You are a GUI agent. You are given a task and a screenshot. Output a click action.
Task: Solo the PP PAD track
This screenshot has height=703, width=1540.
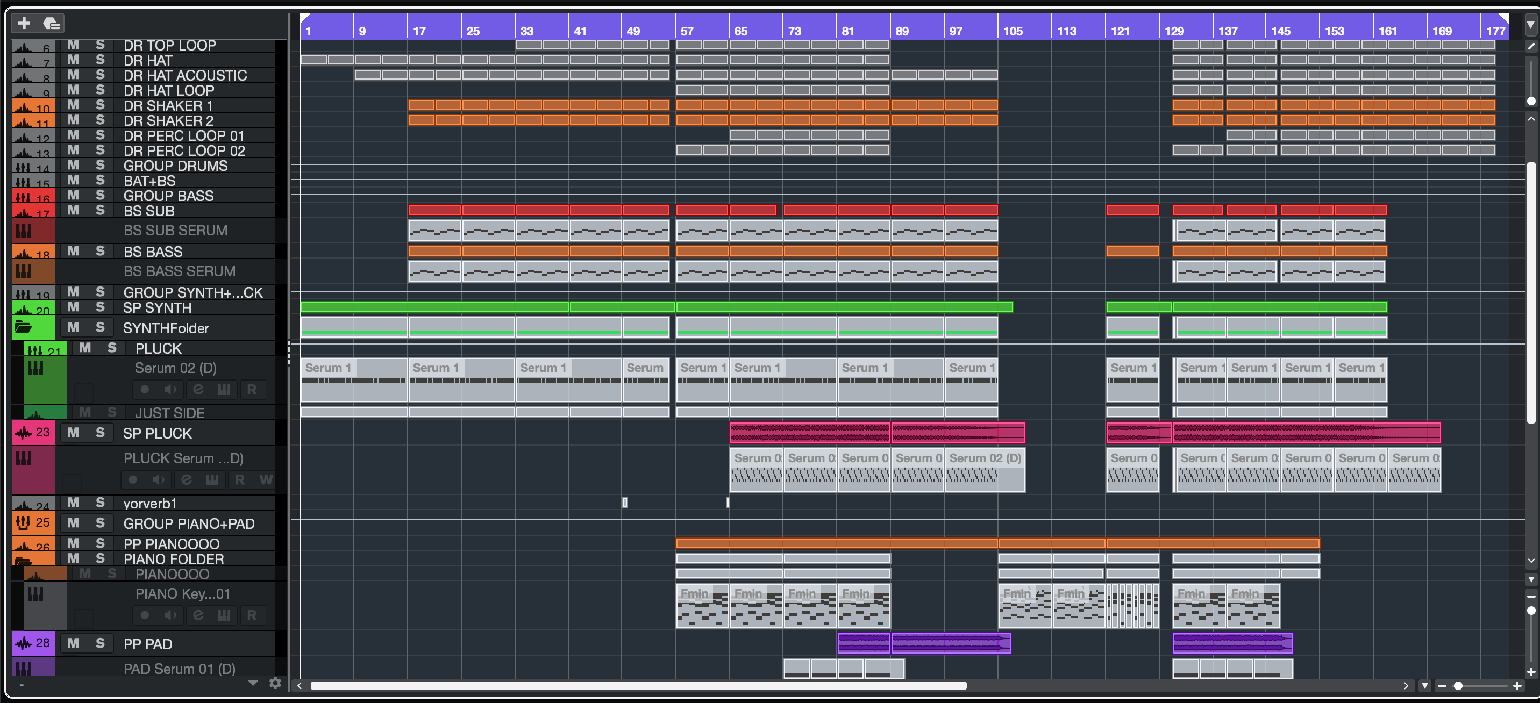tap(100, 643)
